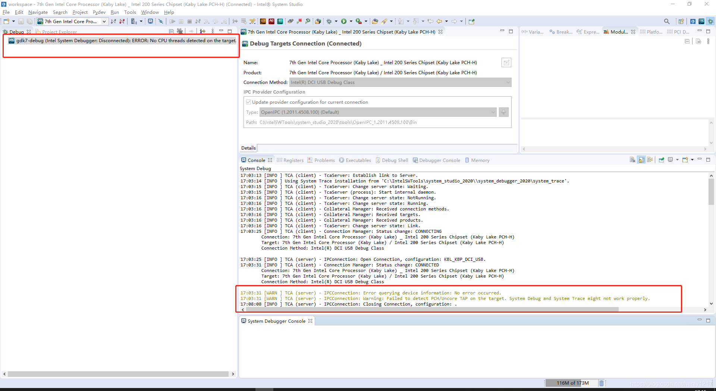Click the Open Perspective icon

[681, 21]
